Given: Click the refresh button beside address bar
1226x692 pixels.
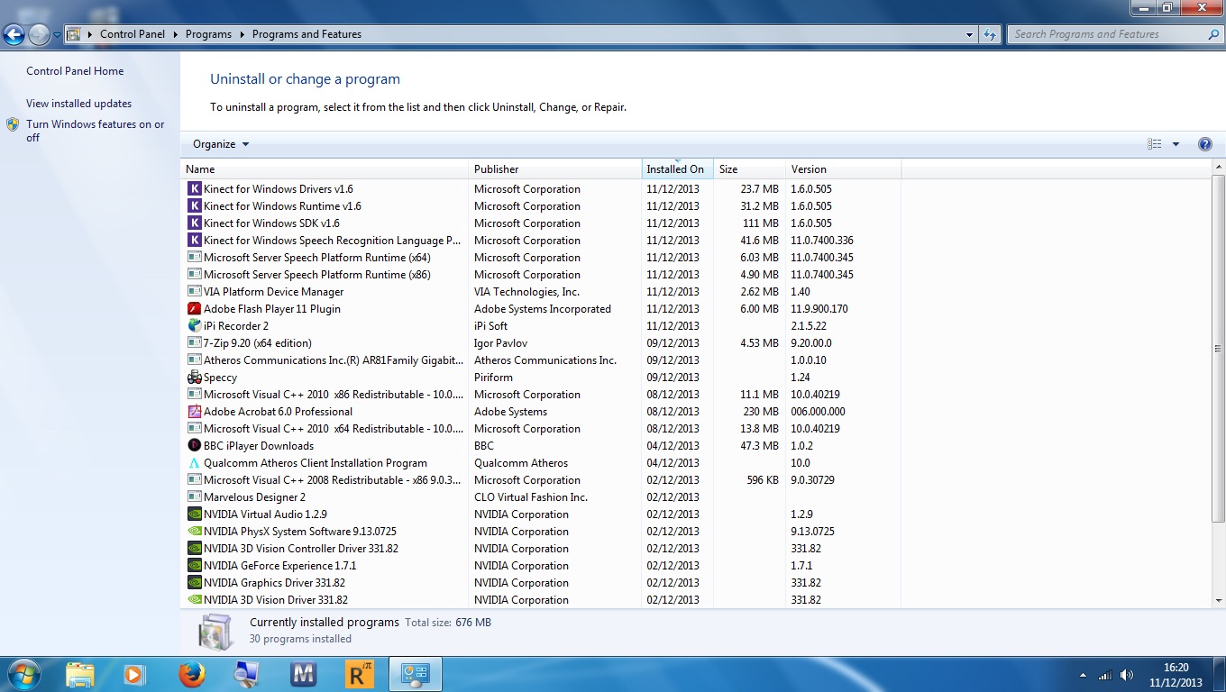Looking at the screenshot, I should tap(990, 34).
